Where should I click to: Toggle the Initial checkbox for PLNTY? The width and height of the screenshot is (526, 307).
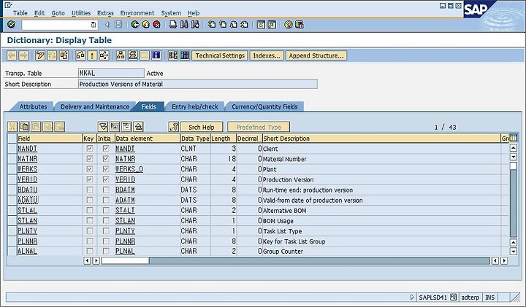[x=106, y=231]
